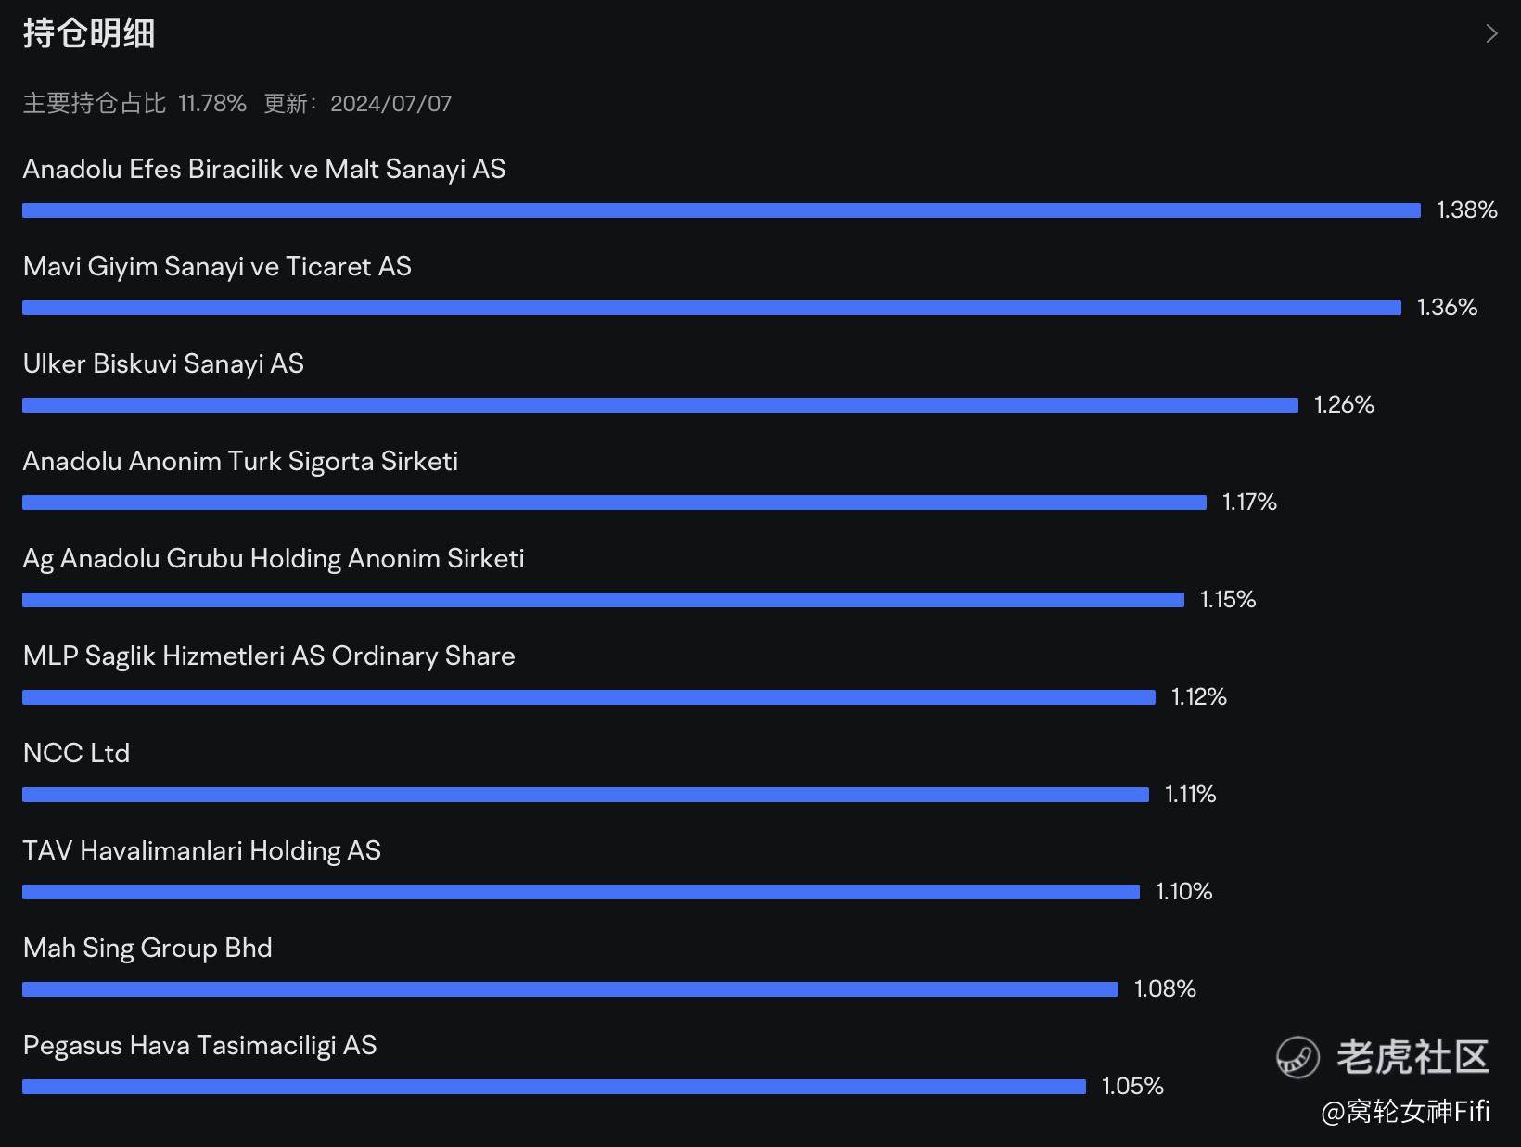Select Ag Anadolu Grubu Holding Anonim Sirketi
Viewport: 1521px width, 1147px height.
(274, 558)
